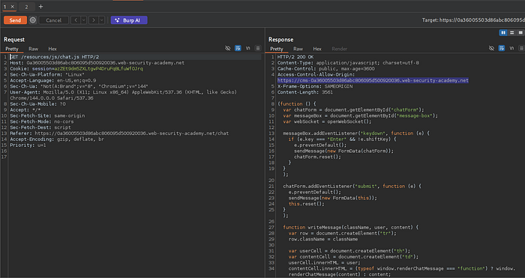This screenshot has height=278, width=525.
Task: Select top-bottom stacked layout icon
Action: coord(511,32)
